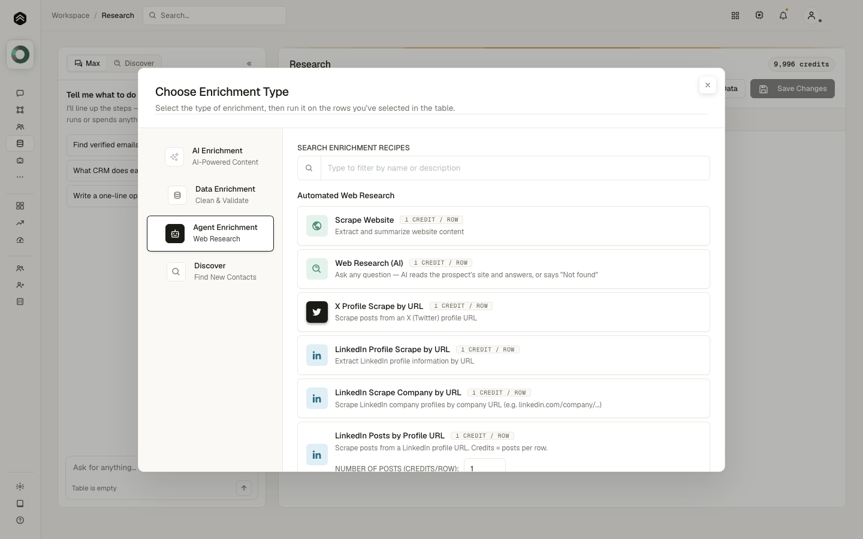Click the notification bell in the top bar
863x539 pixels.
[x=783, y=16]
